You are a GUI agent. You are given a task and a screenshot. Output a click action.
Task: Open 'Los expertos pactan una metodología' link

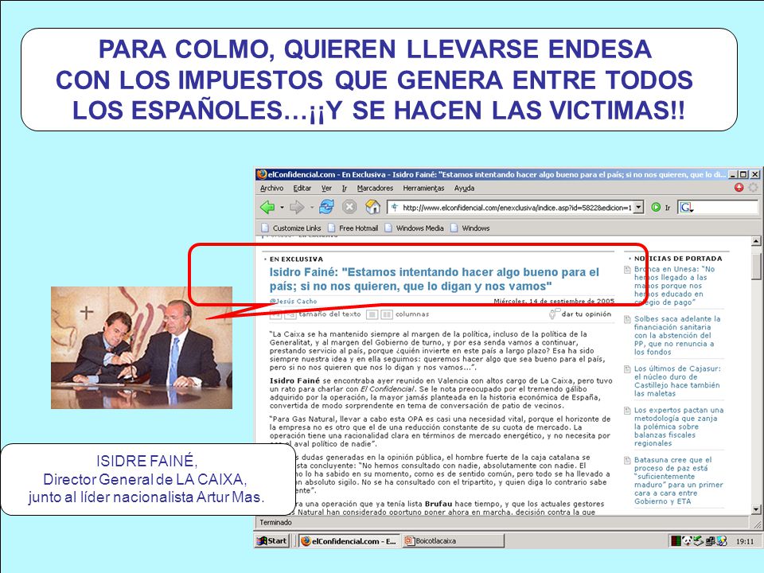[x=679, y=427]
